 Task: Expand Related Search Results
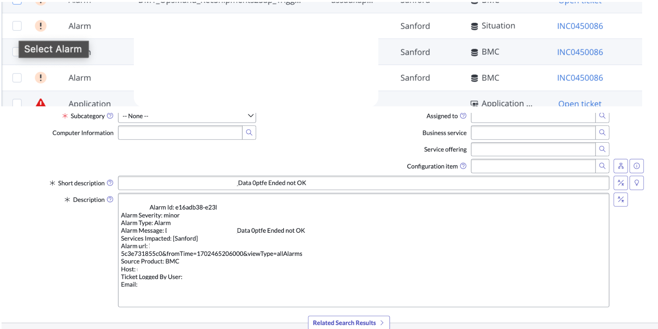pos(349,323)
